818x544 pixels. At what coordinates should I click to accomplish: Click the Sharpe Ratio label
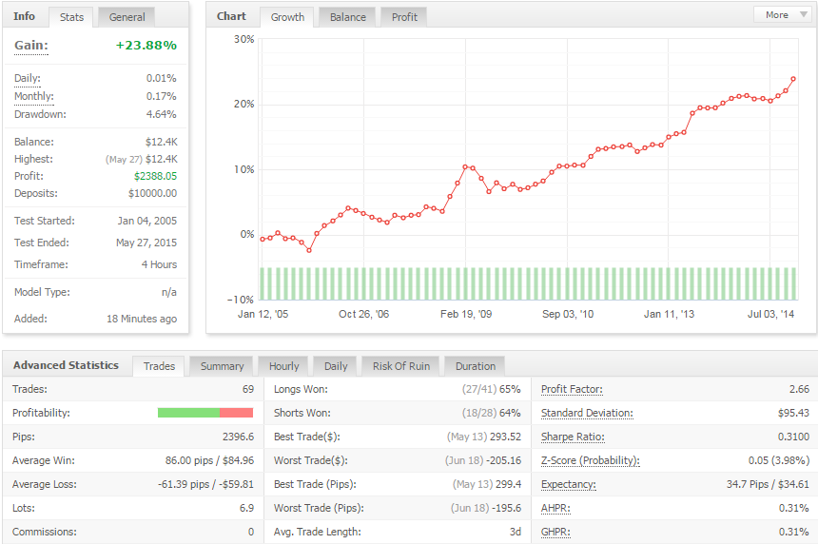(x=573, y=437)
